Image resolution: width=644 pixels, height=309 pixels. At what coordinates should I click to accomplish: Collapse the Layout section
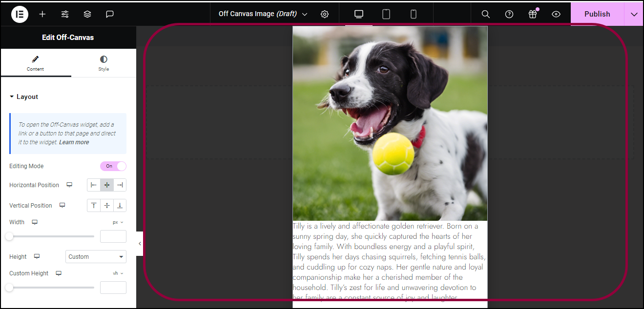23,97
